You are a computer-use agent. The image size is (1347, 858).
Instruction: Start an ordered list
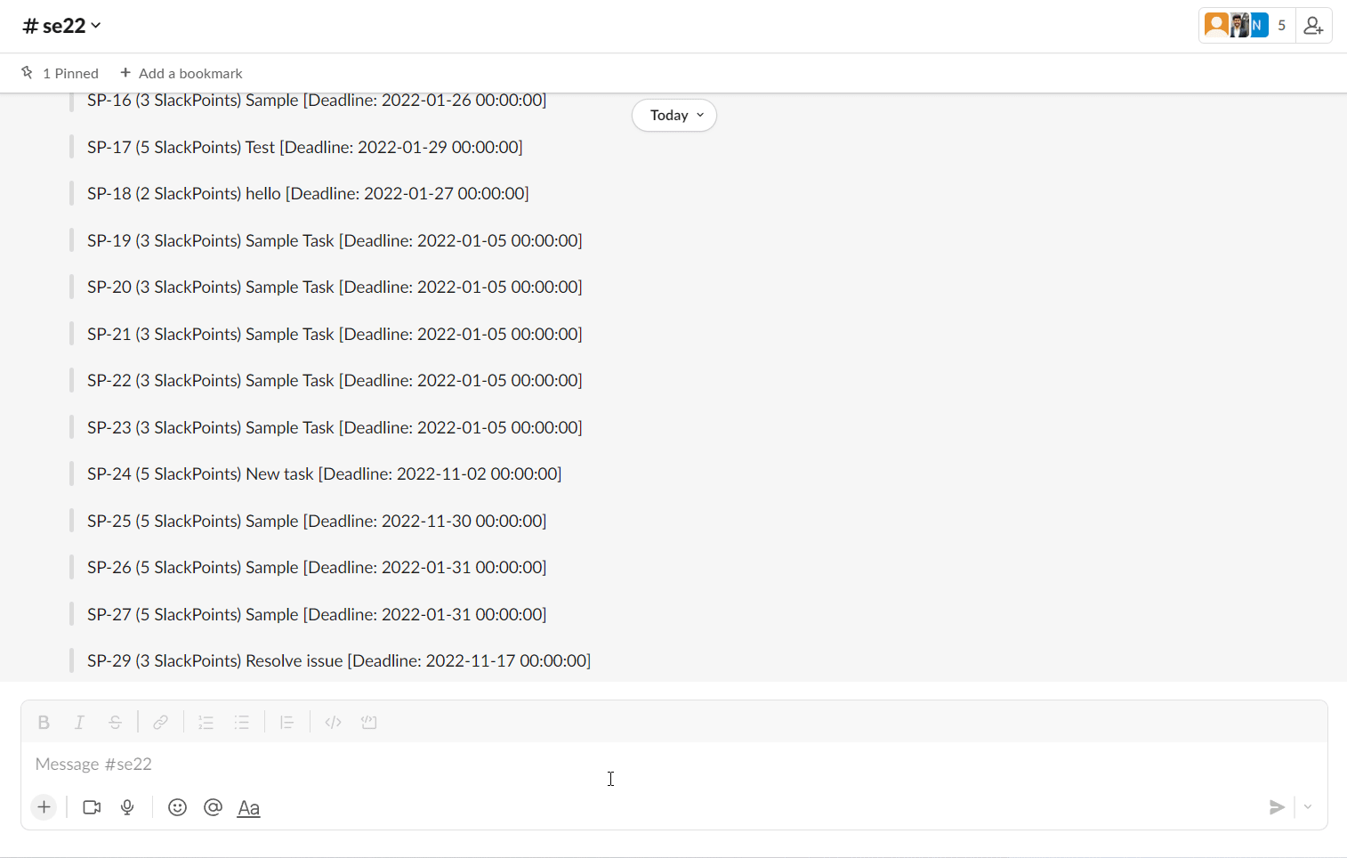point(206,723)
